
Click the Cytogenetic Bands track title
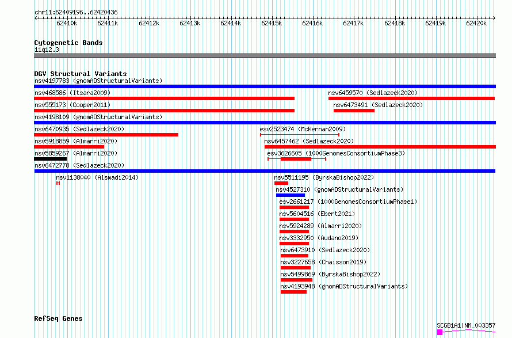click(68, 43)
